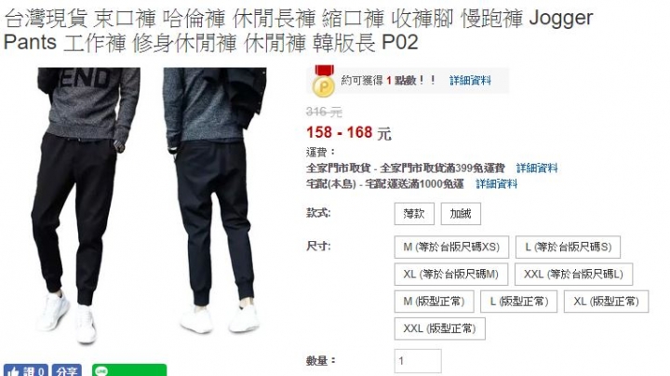Open 詳細資料 link for 宅配 shipping

(x=497, y=184)
